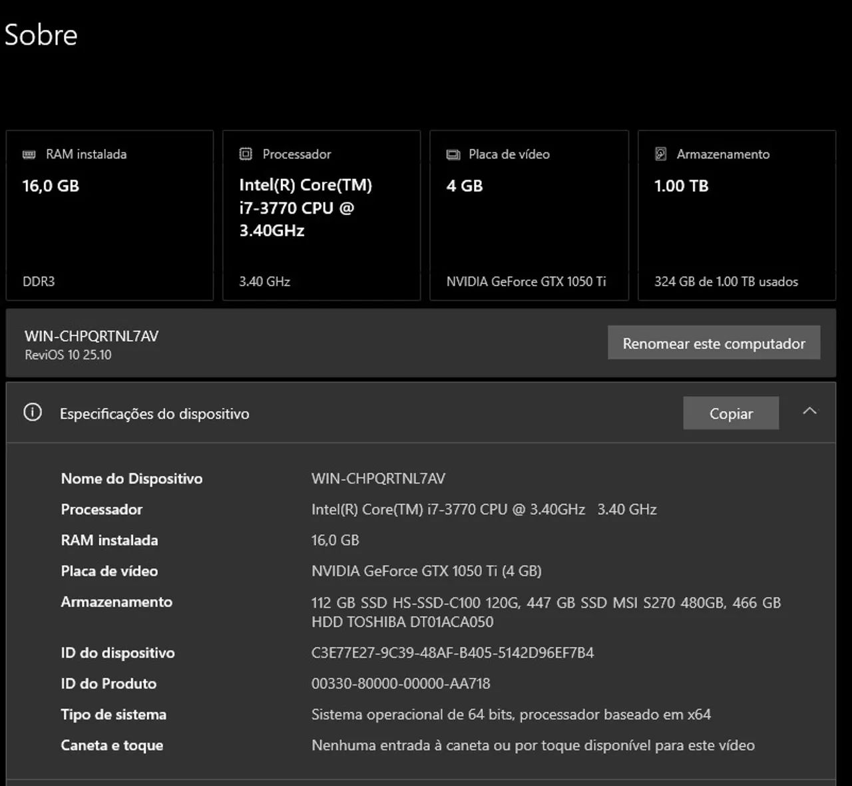Click the ID do dispositivo label

[x=118, y=653]
